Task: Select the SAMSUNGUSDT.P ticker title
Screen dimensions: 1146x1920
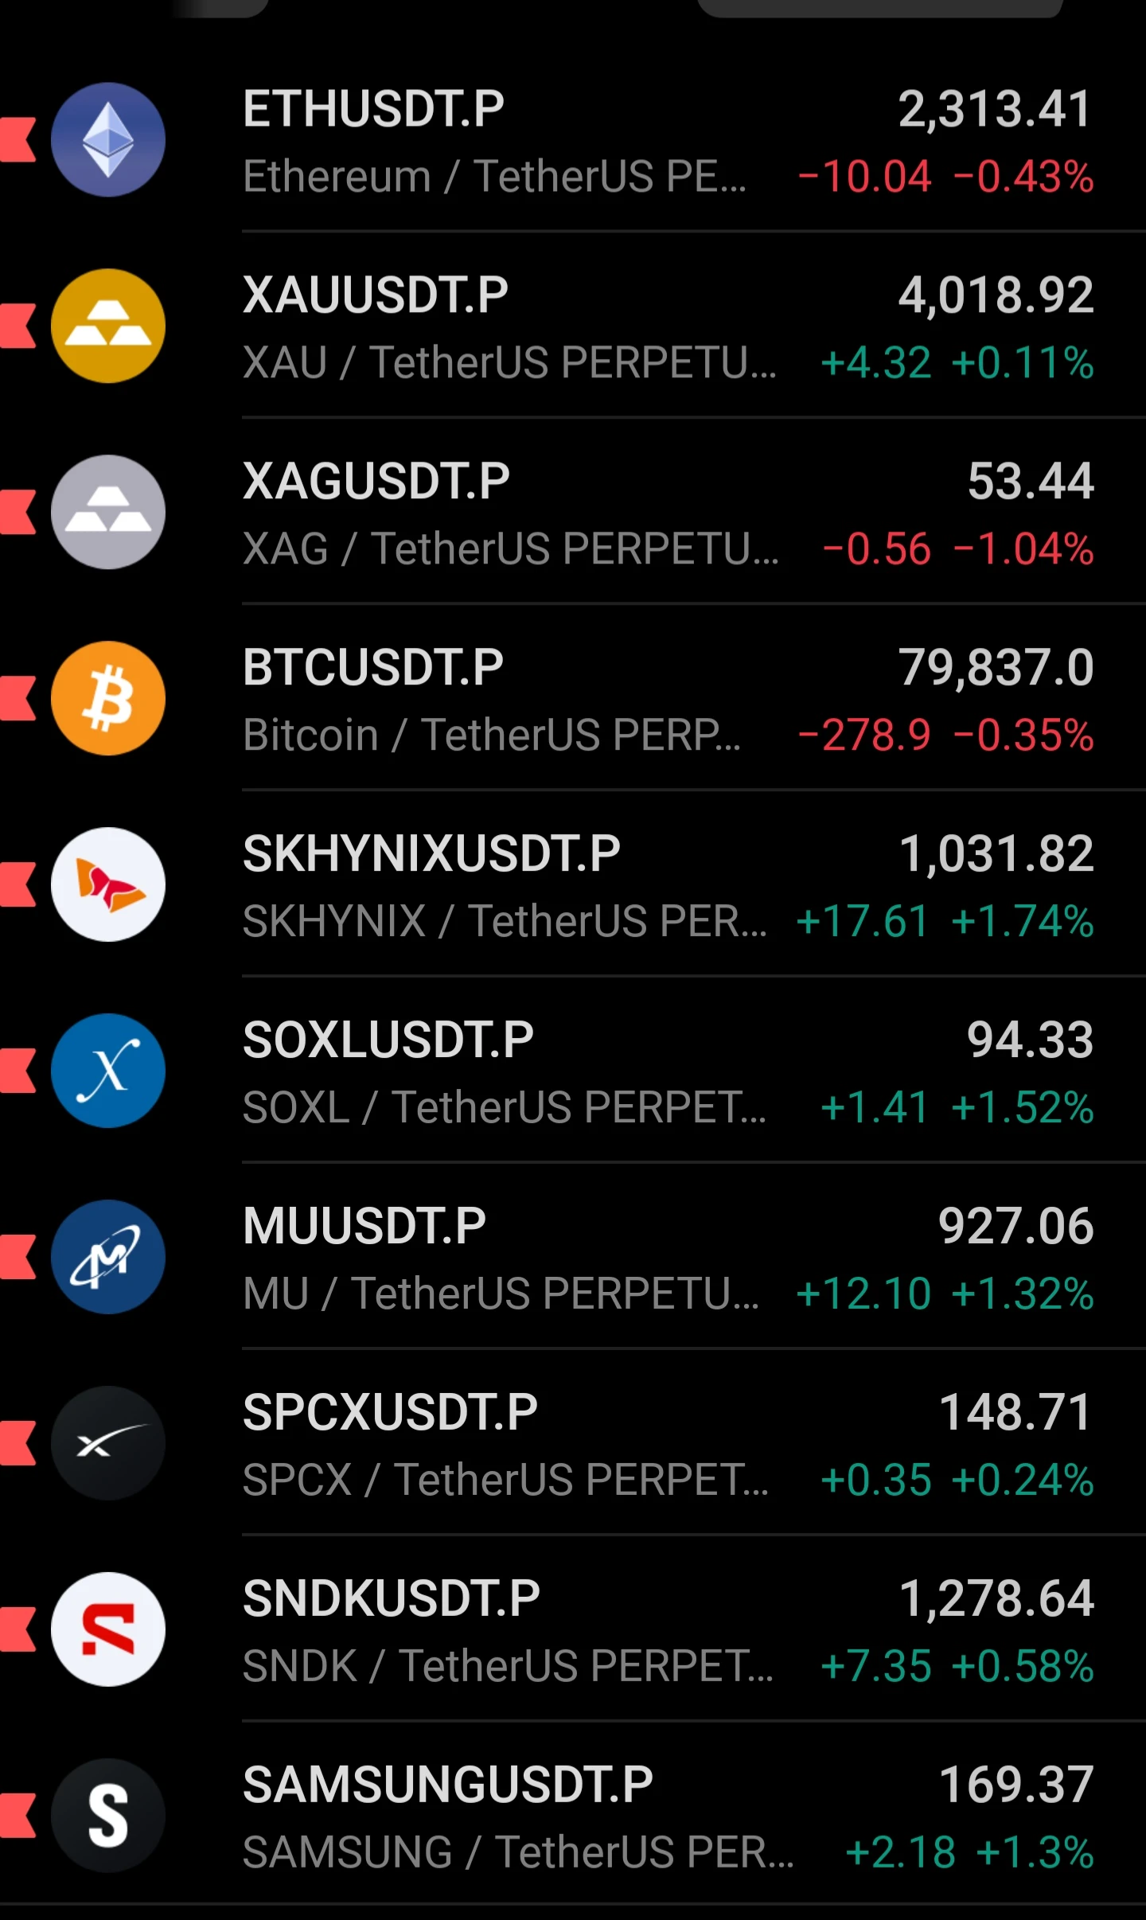Action: (x=448, y=1785)
